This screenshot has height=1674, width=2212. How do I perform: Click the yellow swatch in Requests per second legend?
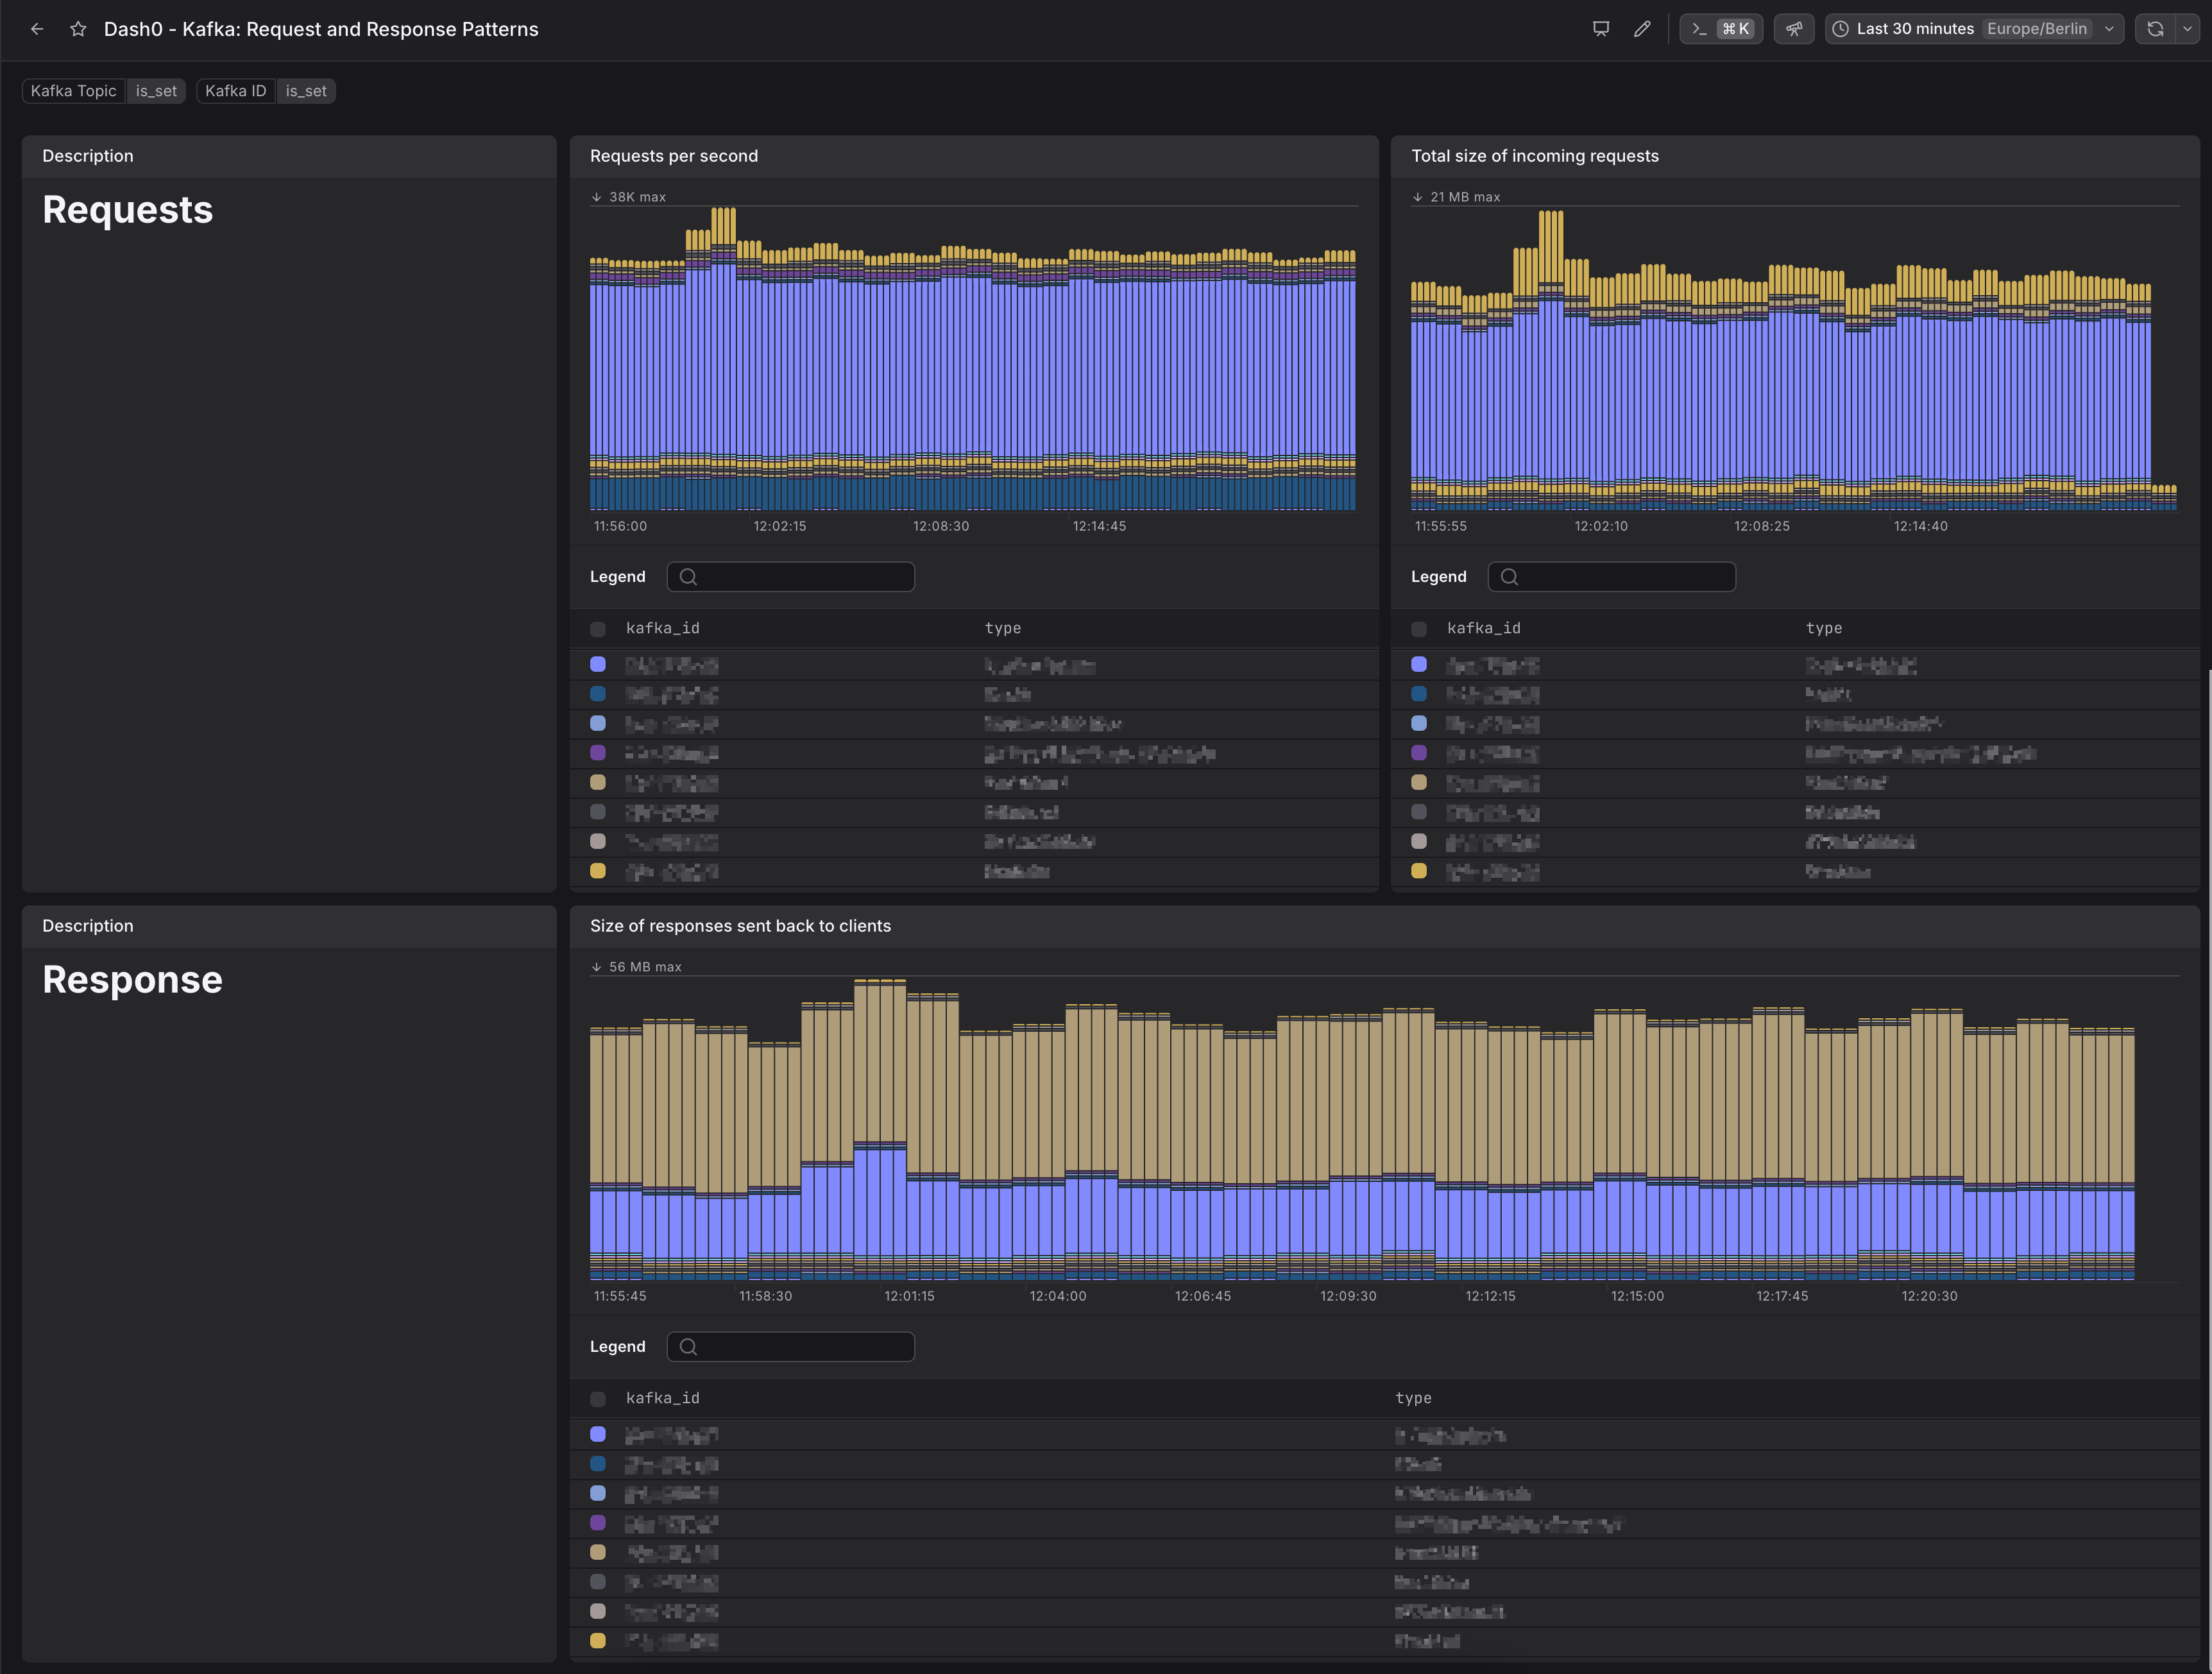598,871
